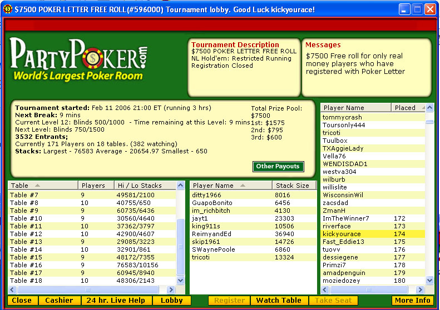
Task: Open 24 hr. Live Help
Action: [x=116, y=301]
